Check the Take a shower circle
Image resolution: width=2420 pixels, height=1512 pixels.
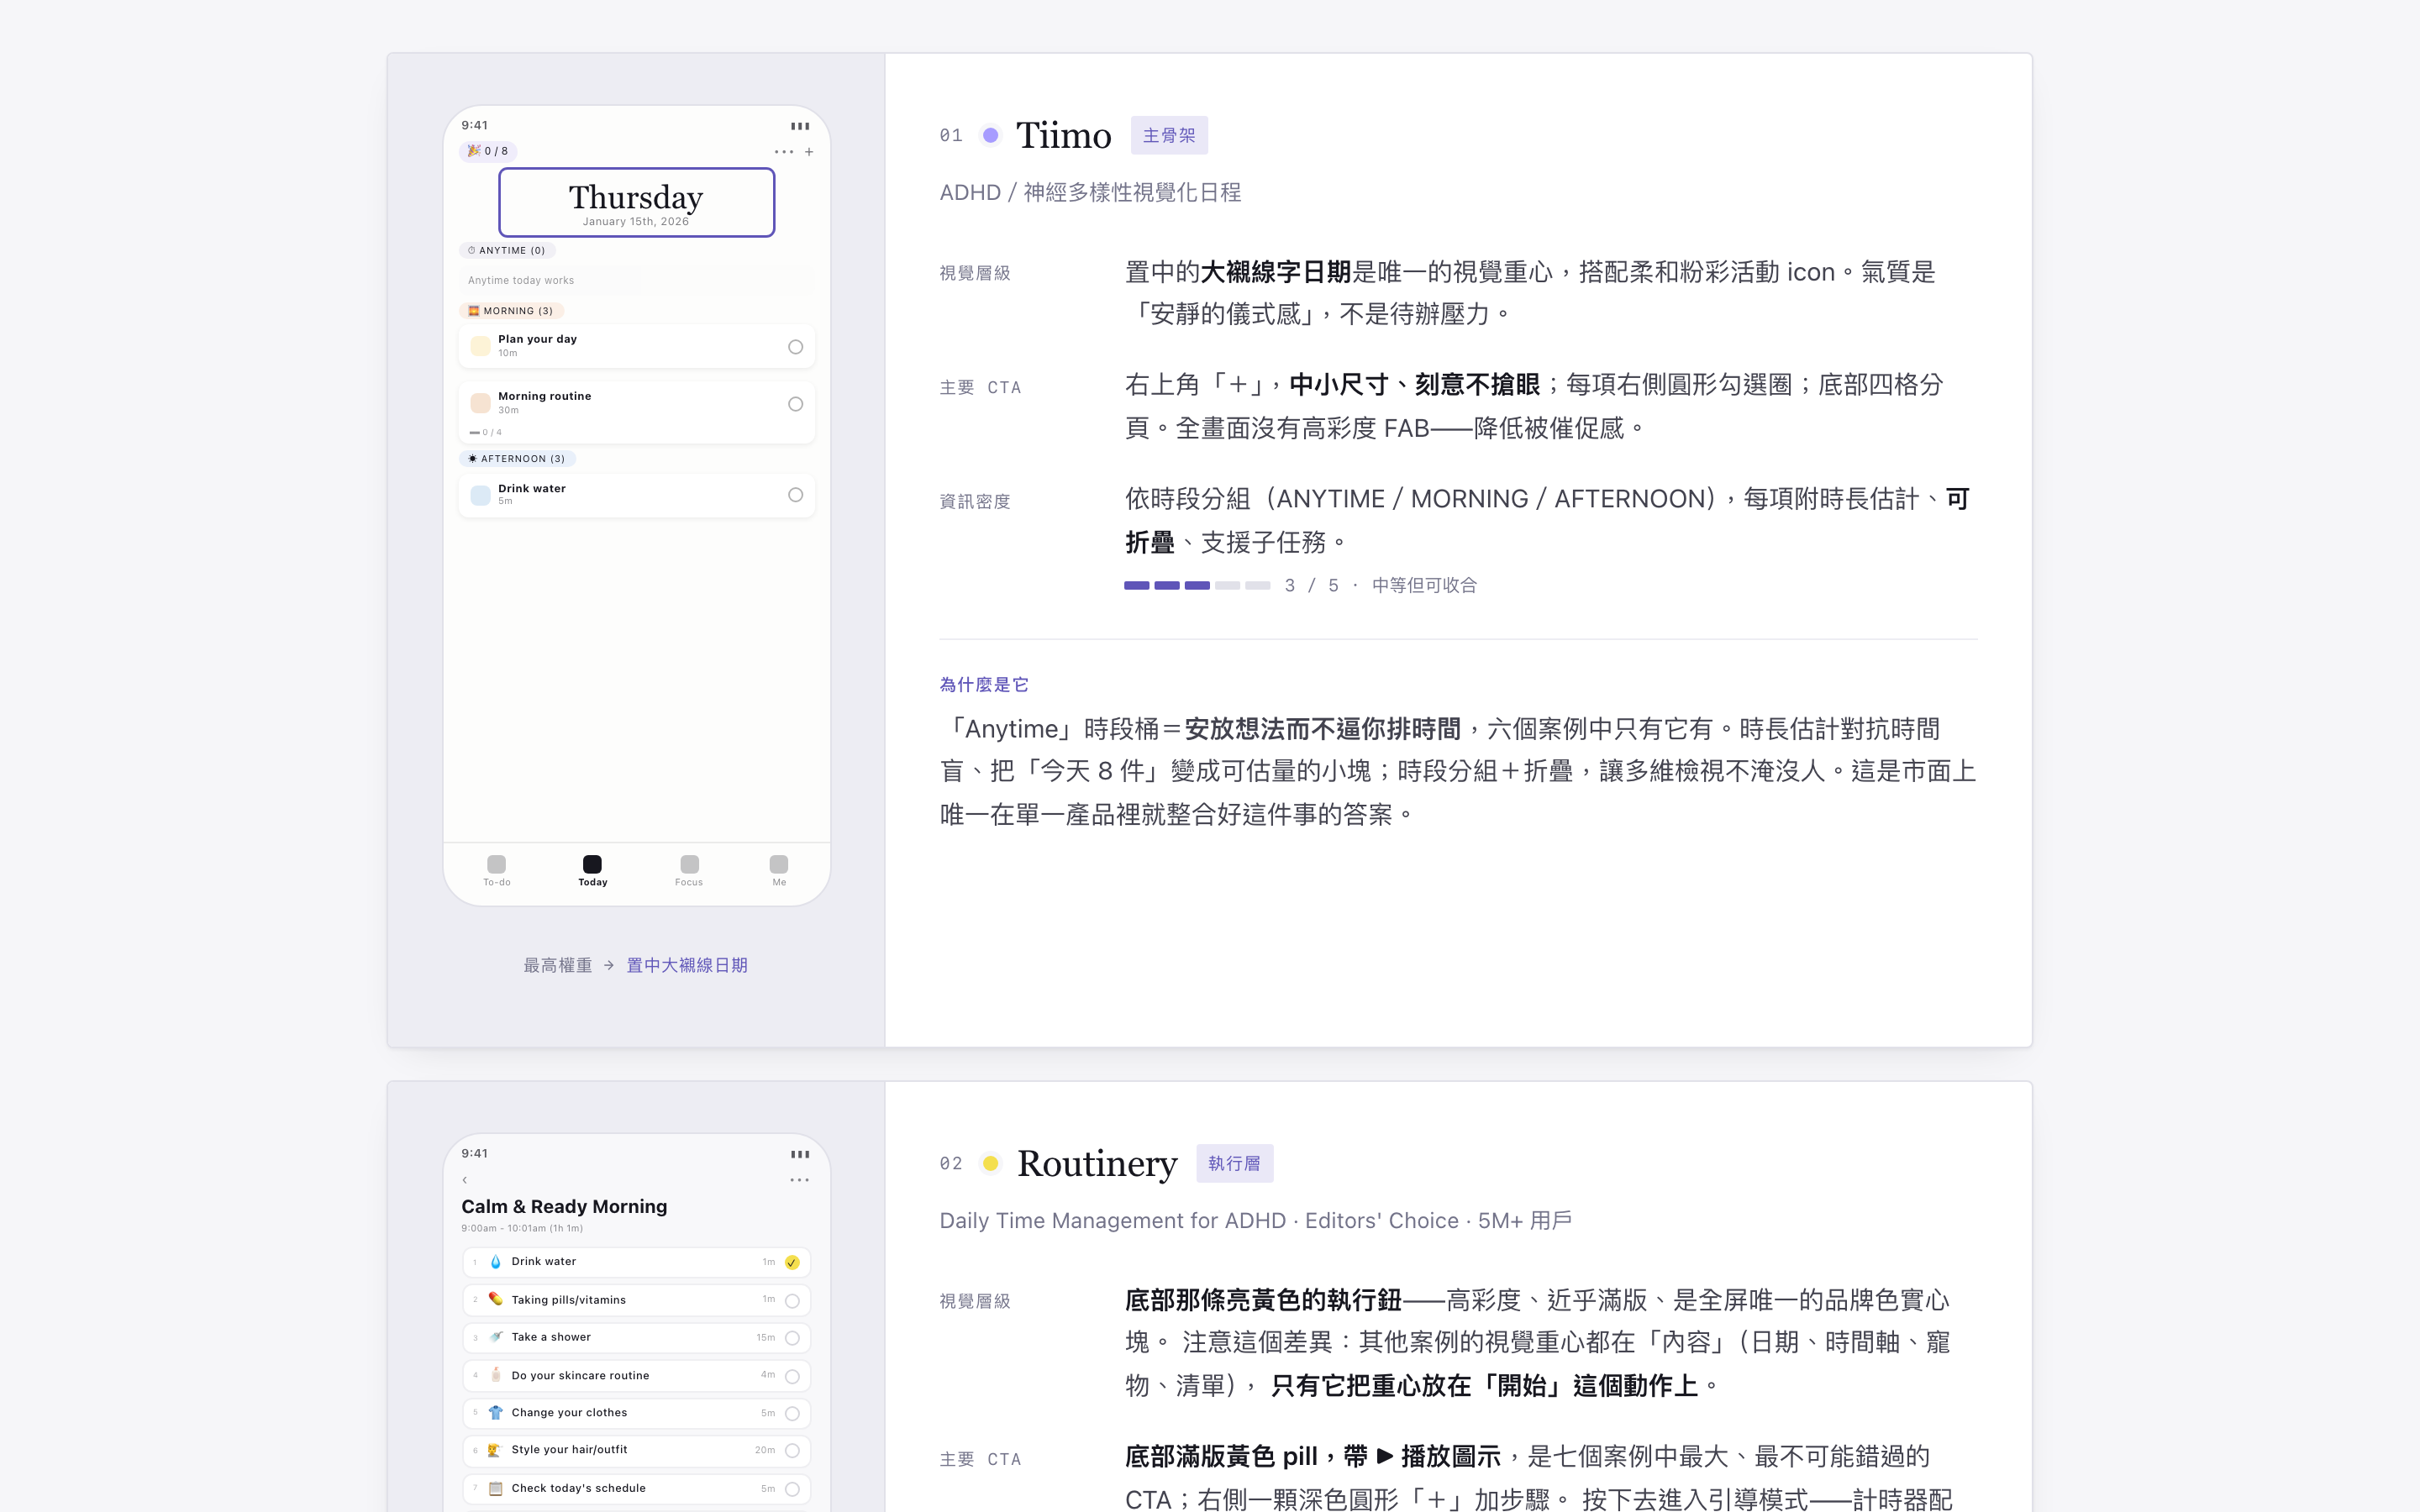pyautogui.click(x=792, y=1338)
